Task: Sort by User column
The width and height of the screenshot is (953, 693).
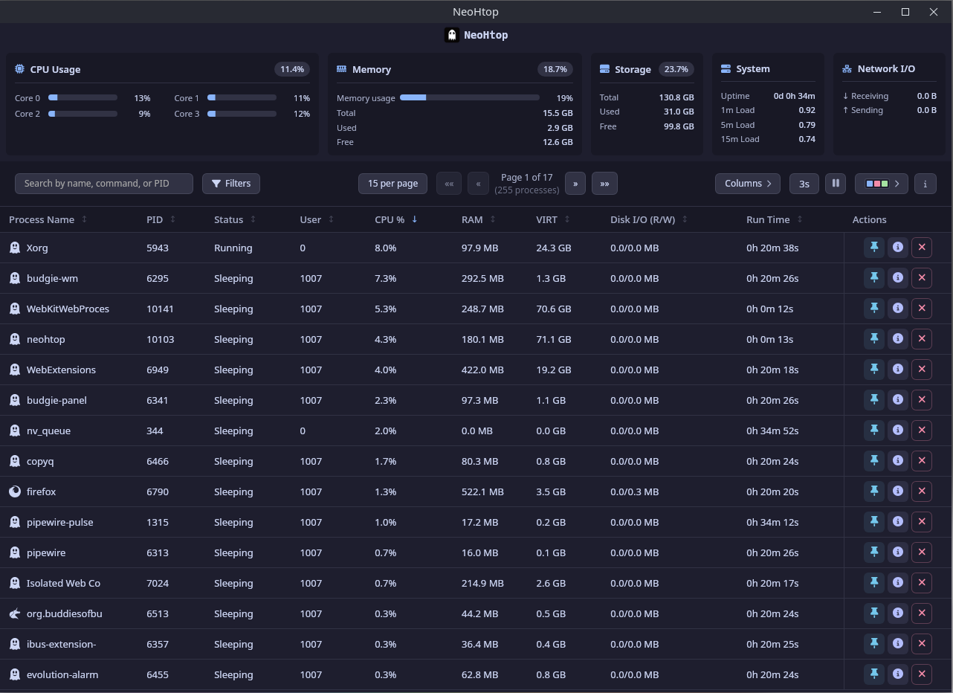Action: (317, 219)
